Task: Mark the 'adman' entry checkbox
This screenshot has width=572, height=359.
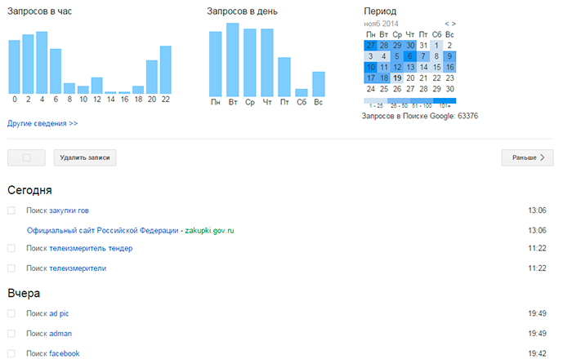Action: [11, 334]
